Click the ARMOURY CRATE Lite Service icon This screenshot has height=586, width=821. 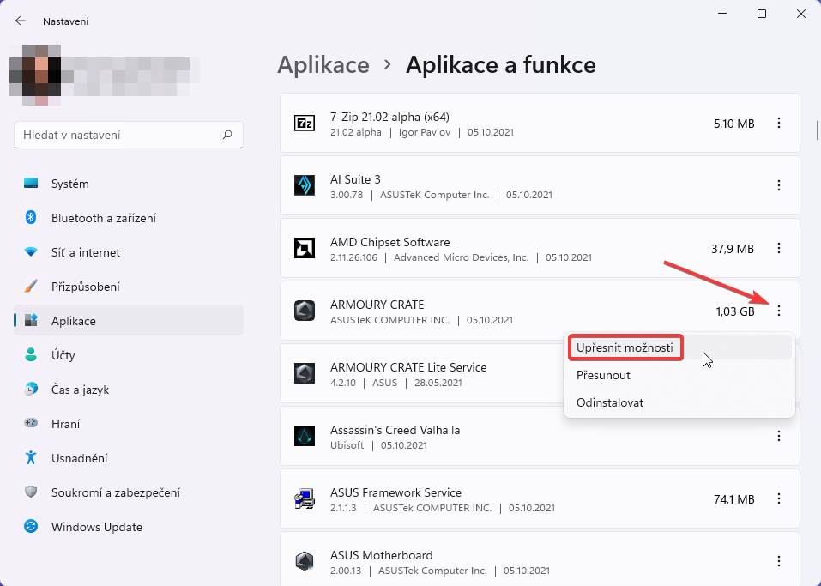tap(305, 373)
